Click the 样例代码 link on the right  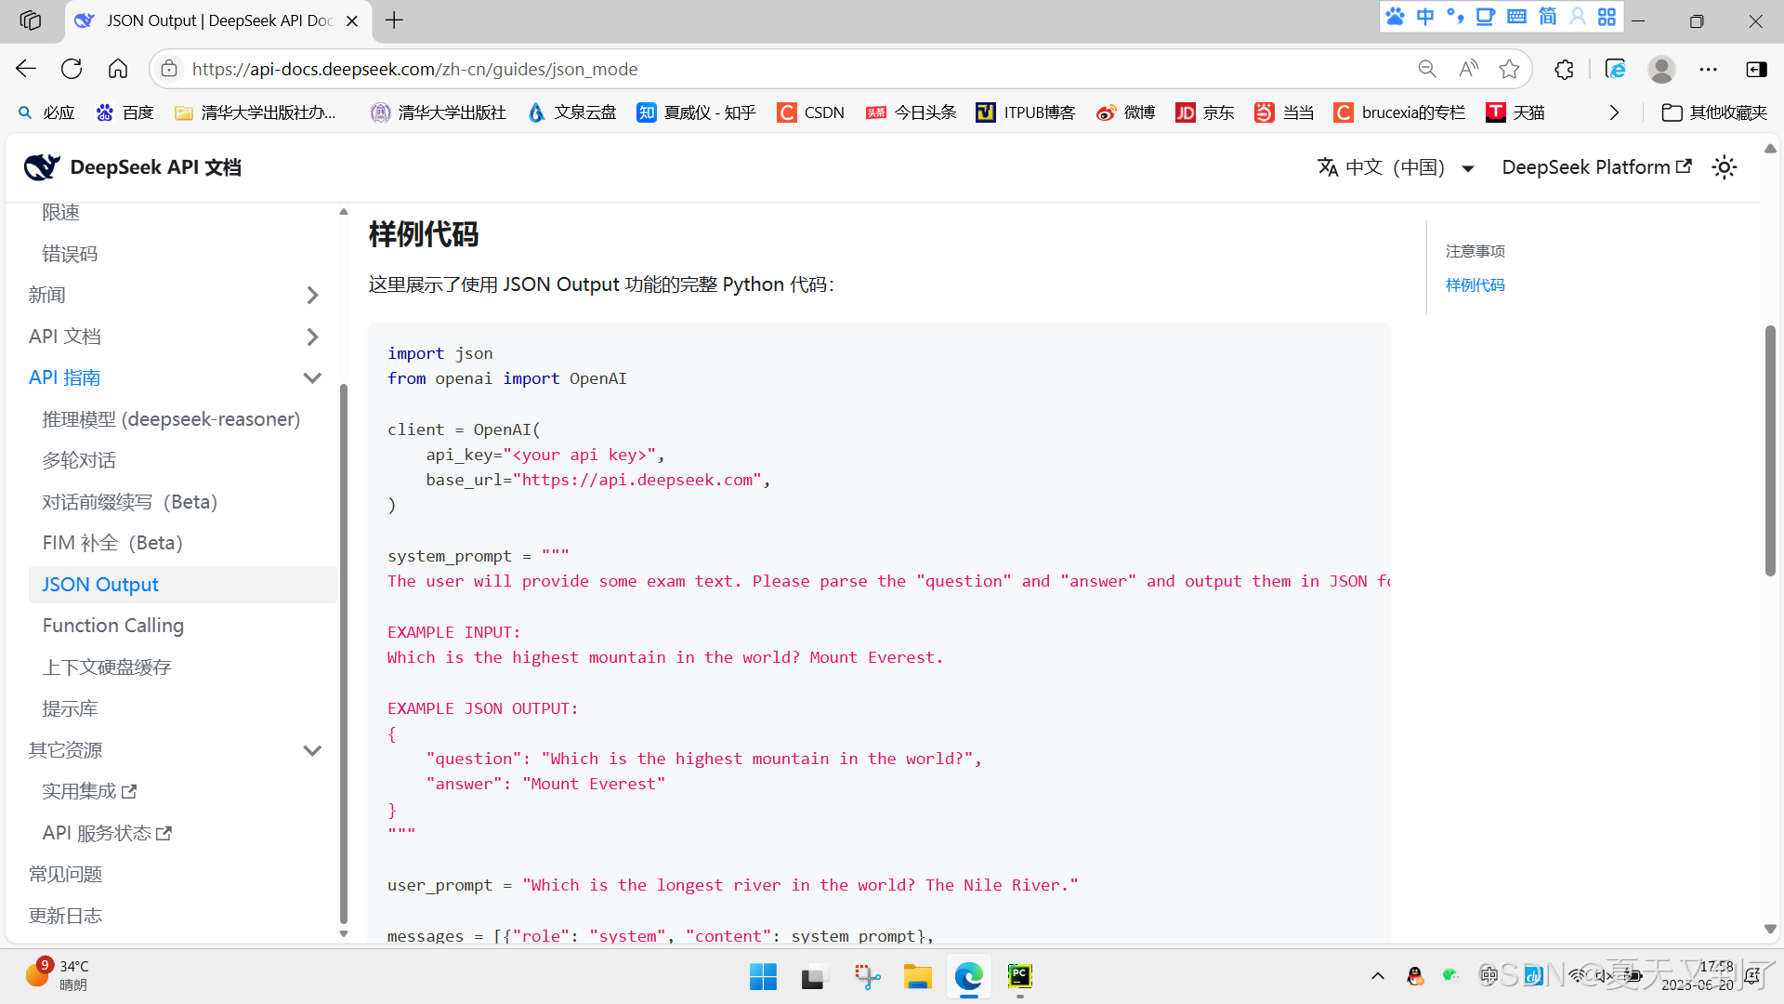(1475, 284)
